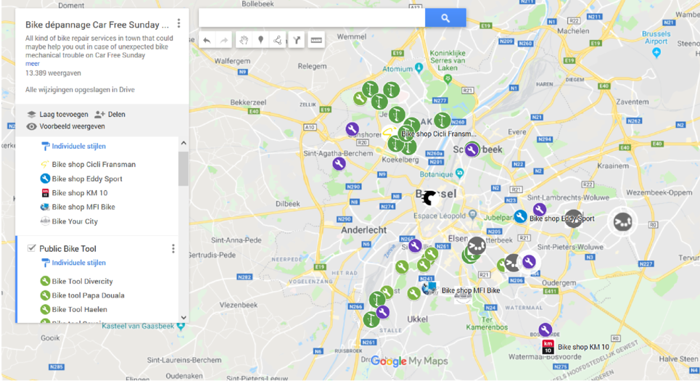The width and height of the screenshot is (700, 381).
Task: Click purple wrench marker near Sint-Lambrechts-Woluwe
Action: click(539, 209)
